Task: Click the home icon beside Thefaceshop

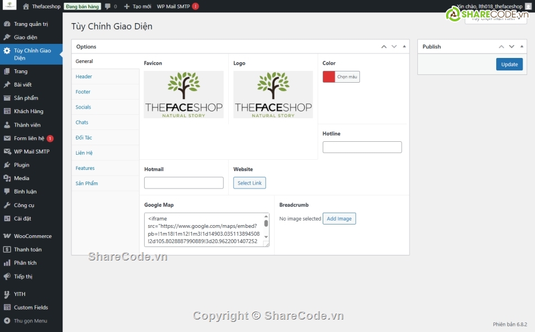Action: pyautogui.click(x=26, y=6)
